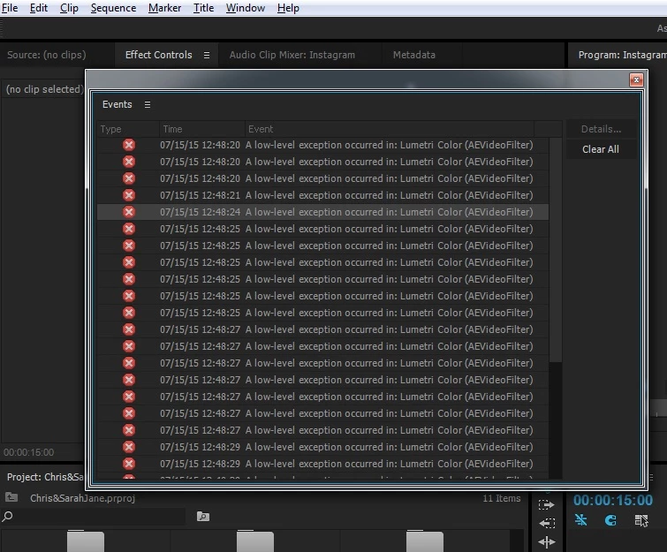Image resolution: width=667 pixels, height=552 pixels.
Task: Open the Sequence menu
Action: pos(113,8)
